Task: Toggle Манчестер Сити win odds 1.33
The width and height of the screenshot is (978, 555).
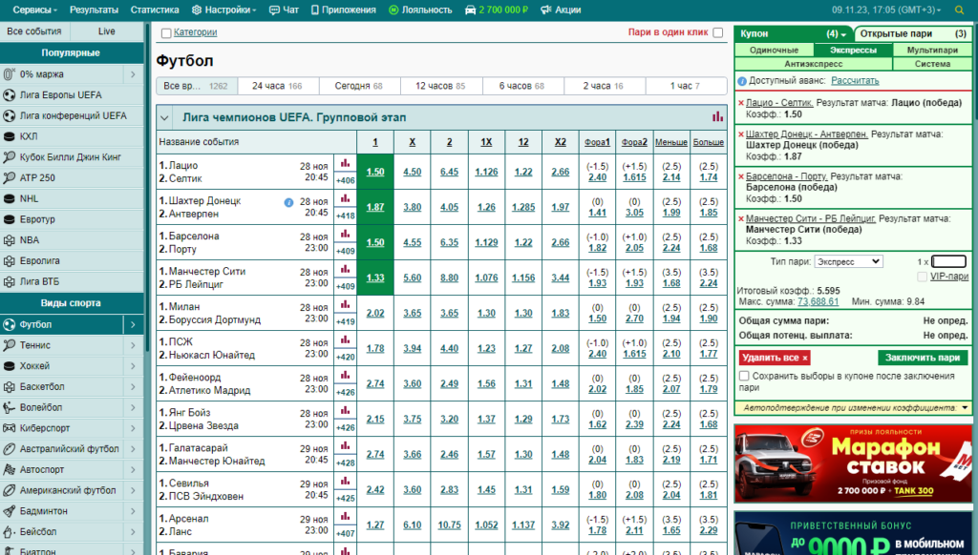Action: click(x=374, y=277)
